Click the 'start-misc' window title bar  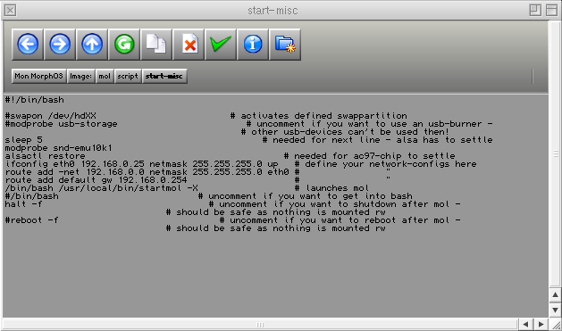point(273,10)
